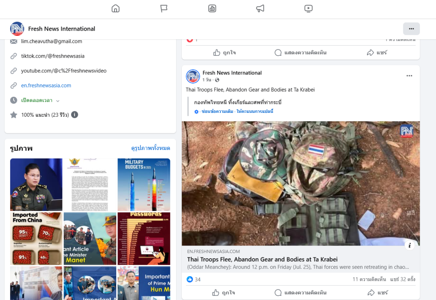Click the photos section heading
Screen dimensions: 436x300
tap(21, 148)
